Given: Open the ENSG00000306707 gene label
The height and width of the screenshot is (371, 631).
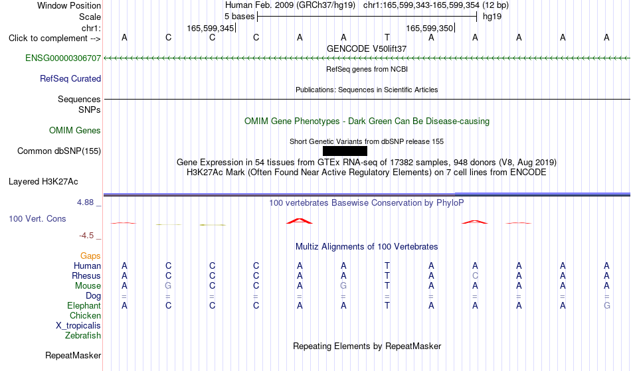Looking at the screenshot, I should click(63, 58).
